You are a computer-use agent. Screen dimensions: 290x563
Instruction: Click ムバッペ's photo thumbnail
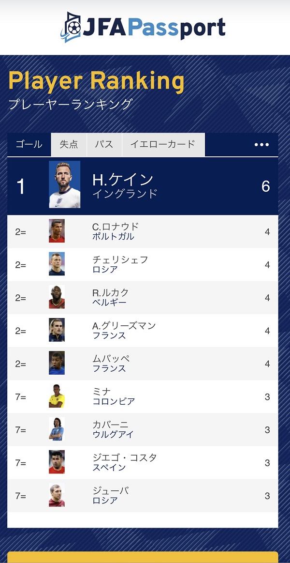[x=57, y=363]
